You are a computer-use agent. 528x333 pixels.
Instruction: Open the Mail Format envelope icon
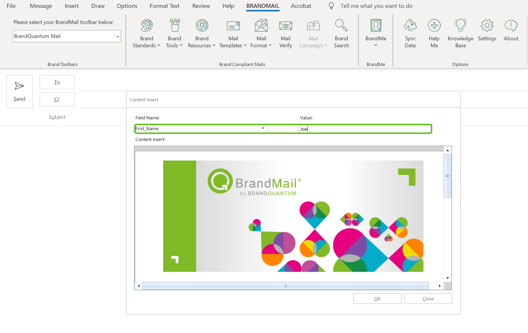pyautogui.click(x=261, y=25)
